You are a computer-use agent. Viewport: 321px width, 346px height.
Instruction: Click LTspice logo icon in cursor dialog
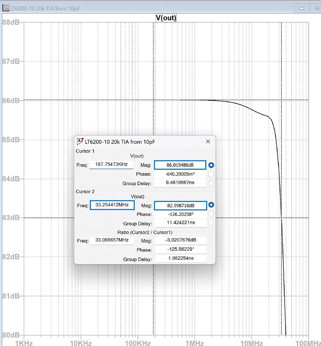80,142
